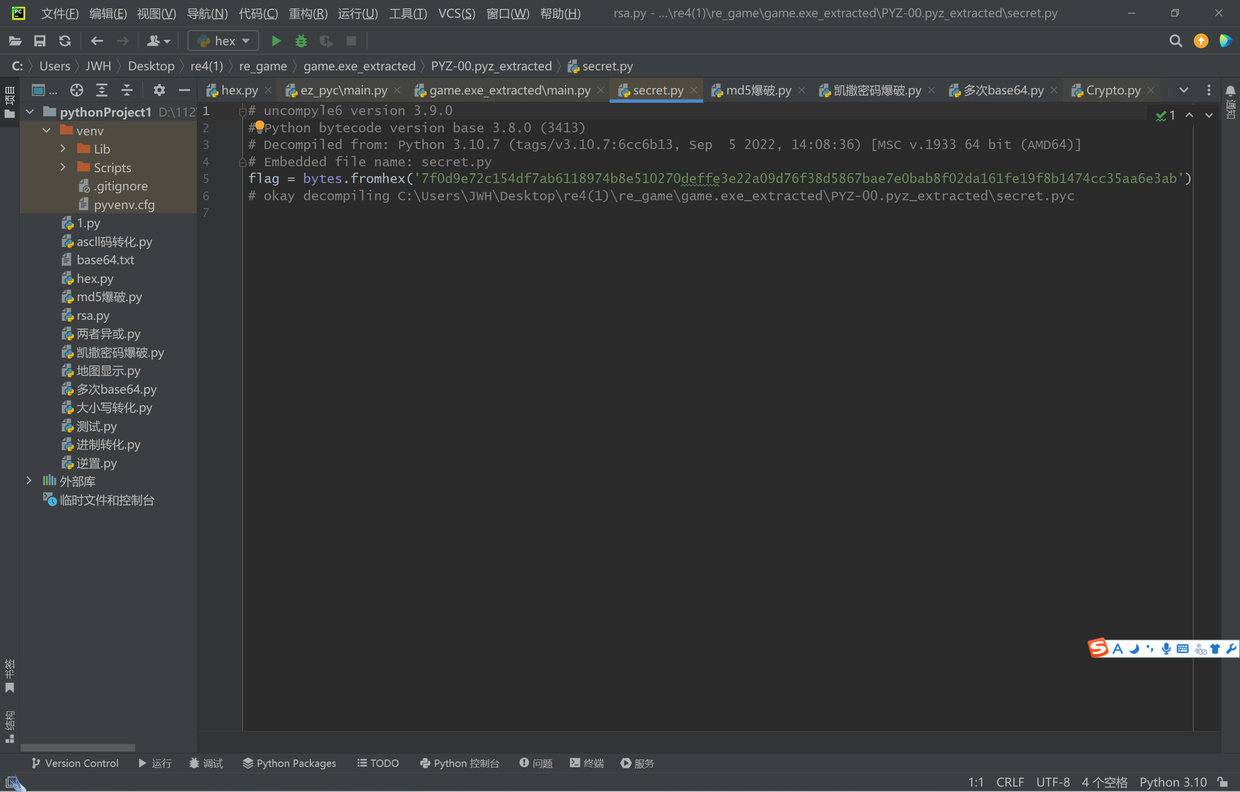Toggle the bookmarks side panel
This screenshot has width=1240, height=792.
(9, 675)
